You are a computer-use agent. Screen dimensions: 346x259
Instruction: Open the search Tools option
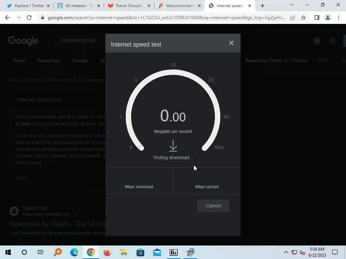click(323, 60)
